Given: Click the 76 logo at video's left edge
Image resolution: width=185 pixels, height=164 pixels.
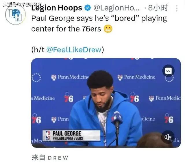Looking at the screenshot, I should (x=36, y=119).
